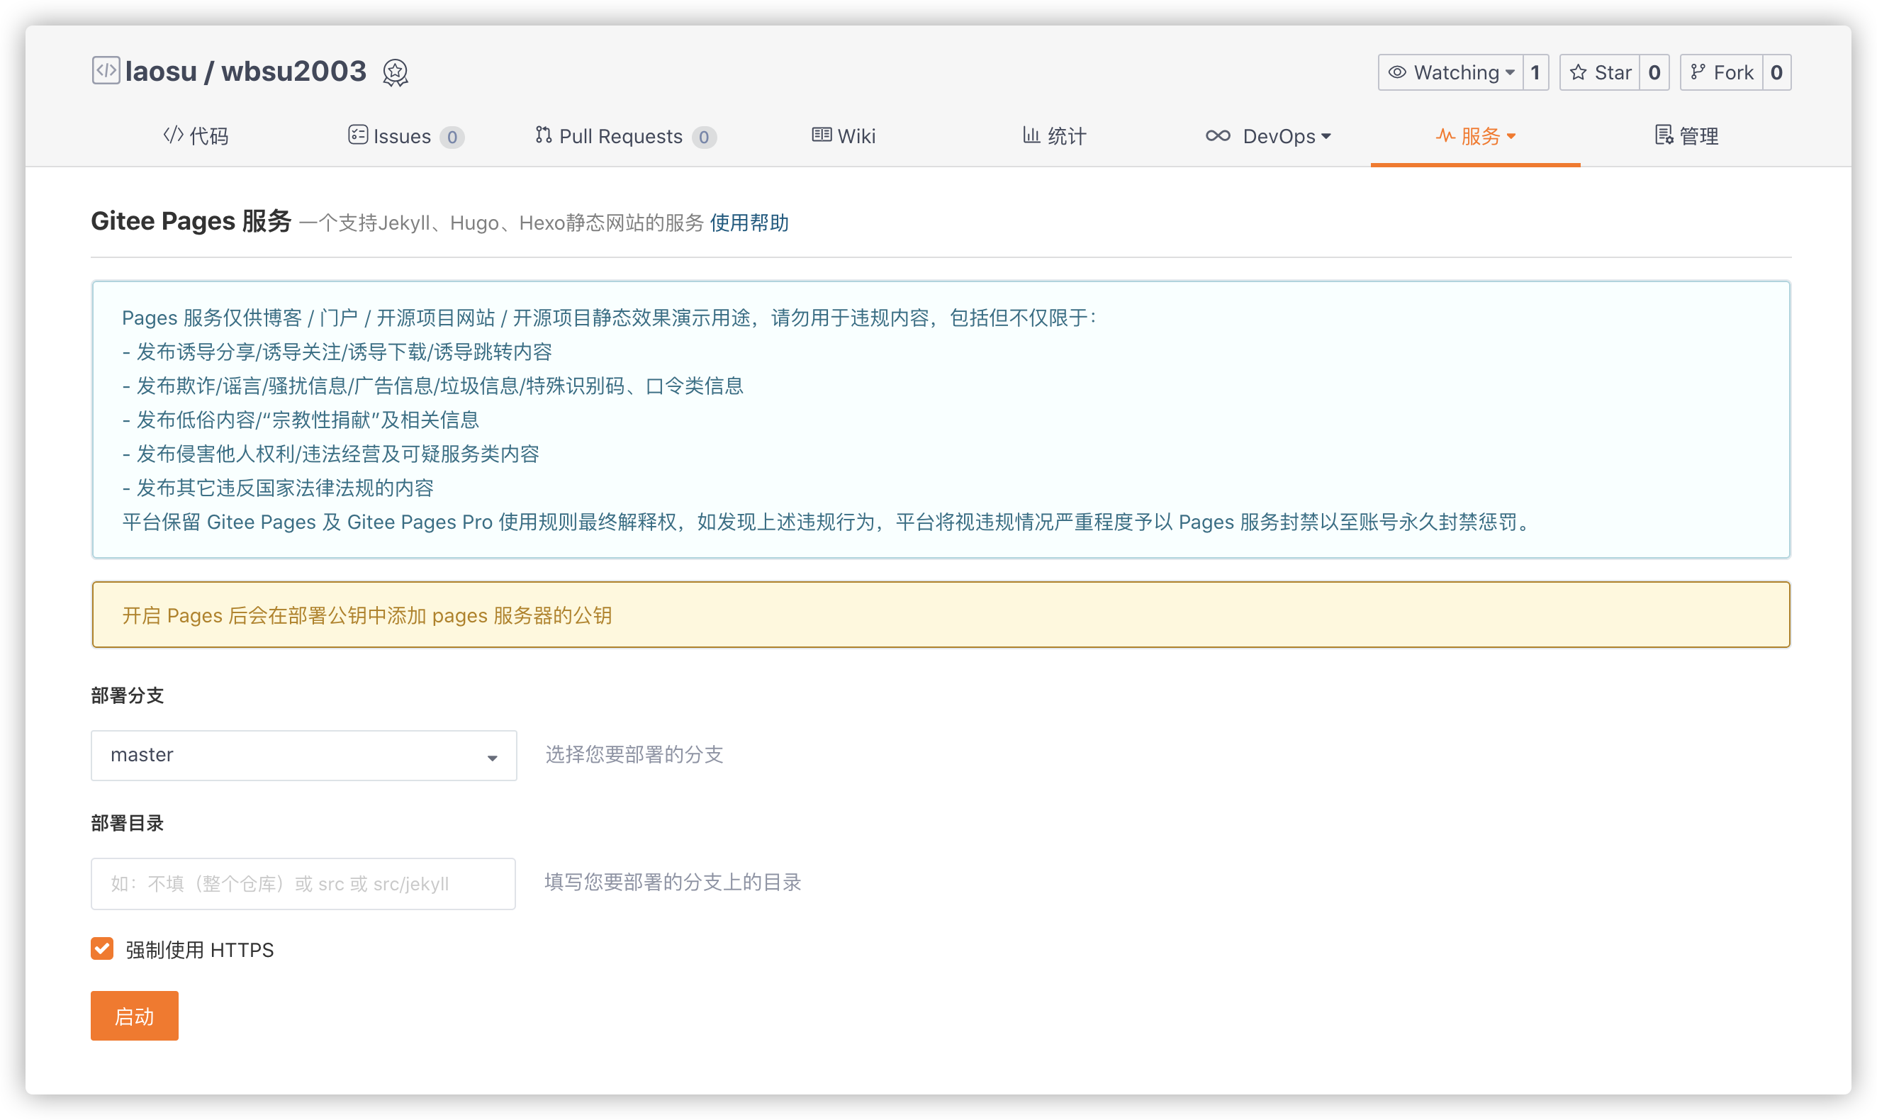Screen dimensions: 1877x1120
Task: Open the 统计 tab
Action: [x=1054, y=136]
